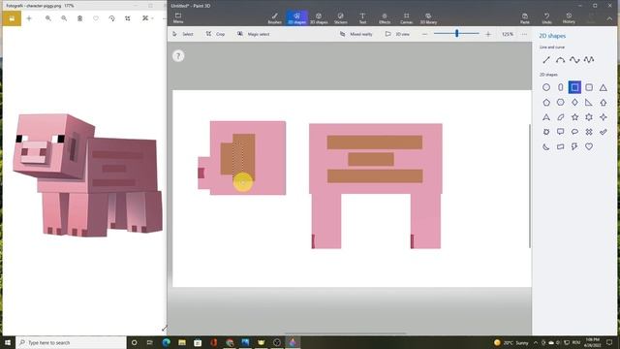Toggle Mixed reality
This screenshot has width=620, height=349.
356,34
